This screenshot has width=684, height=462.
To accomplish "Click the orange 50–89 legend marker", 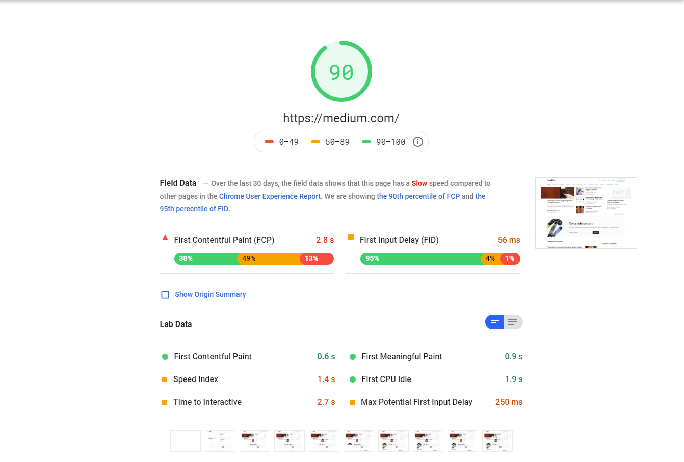I will 315,142.
